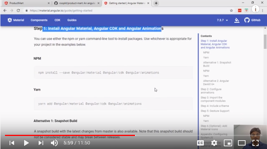
Task: Toggle closed captions CC button
Action: click(200, 143)
